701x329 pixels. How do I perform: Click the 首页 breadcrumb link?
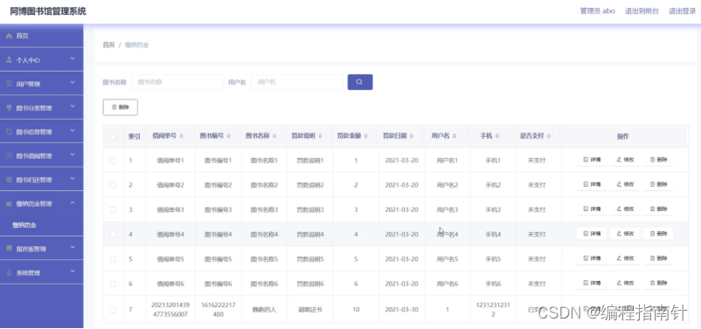108,45
